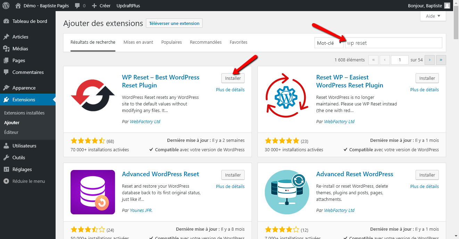Open Plus de détails for Advanced WordPress Reset
Viewport: 459px width, 239px height.
pyautogui.click(x=230, y=186)
